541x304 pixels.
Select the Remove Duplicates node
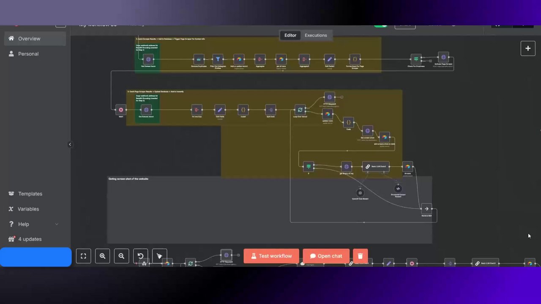tap(199, 60)
